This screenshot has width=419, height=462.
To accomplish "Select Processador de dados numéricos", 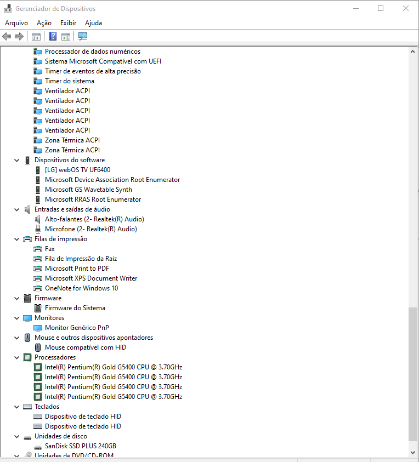I will (93, 52).
